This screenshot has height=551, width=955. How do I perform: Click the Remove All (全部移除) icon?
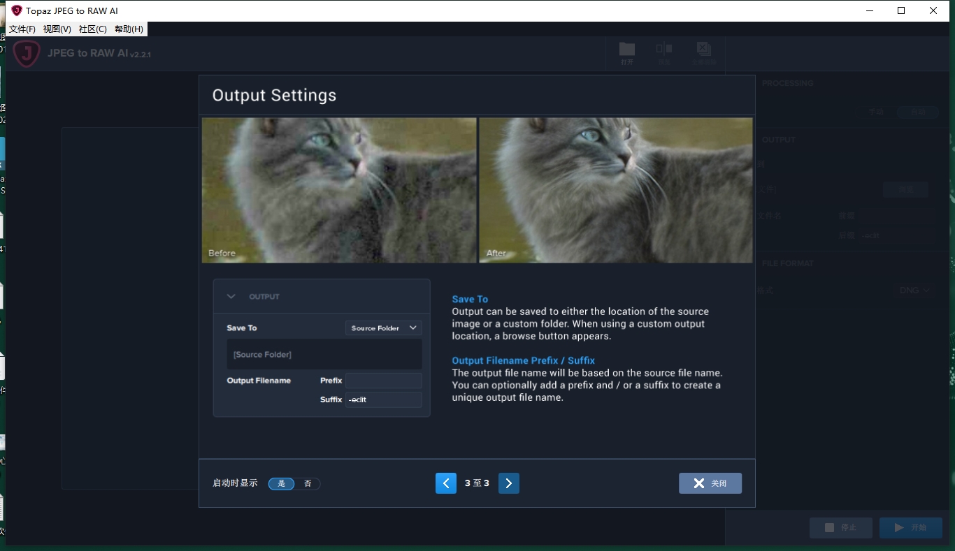click(x=704, y=52)
